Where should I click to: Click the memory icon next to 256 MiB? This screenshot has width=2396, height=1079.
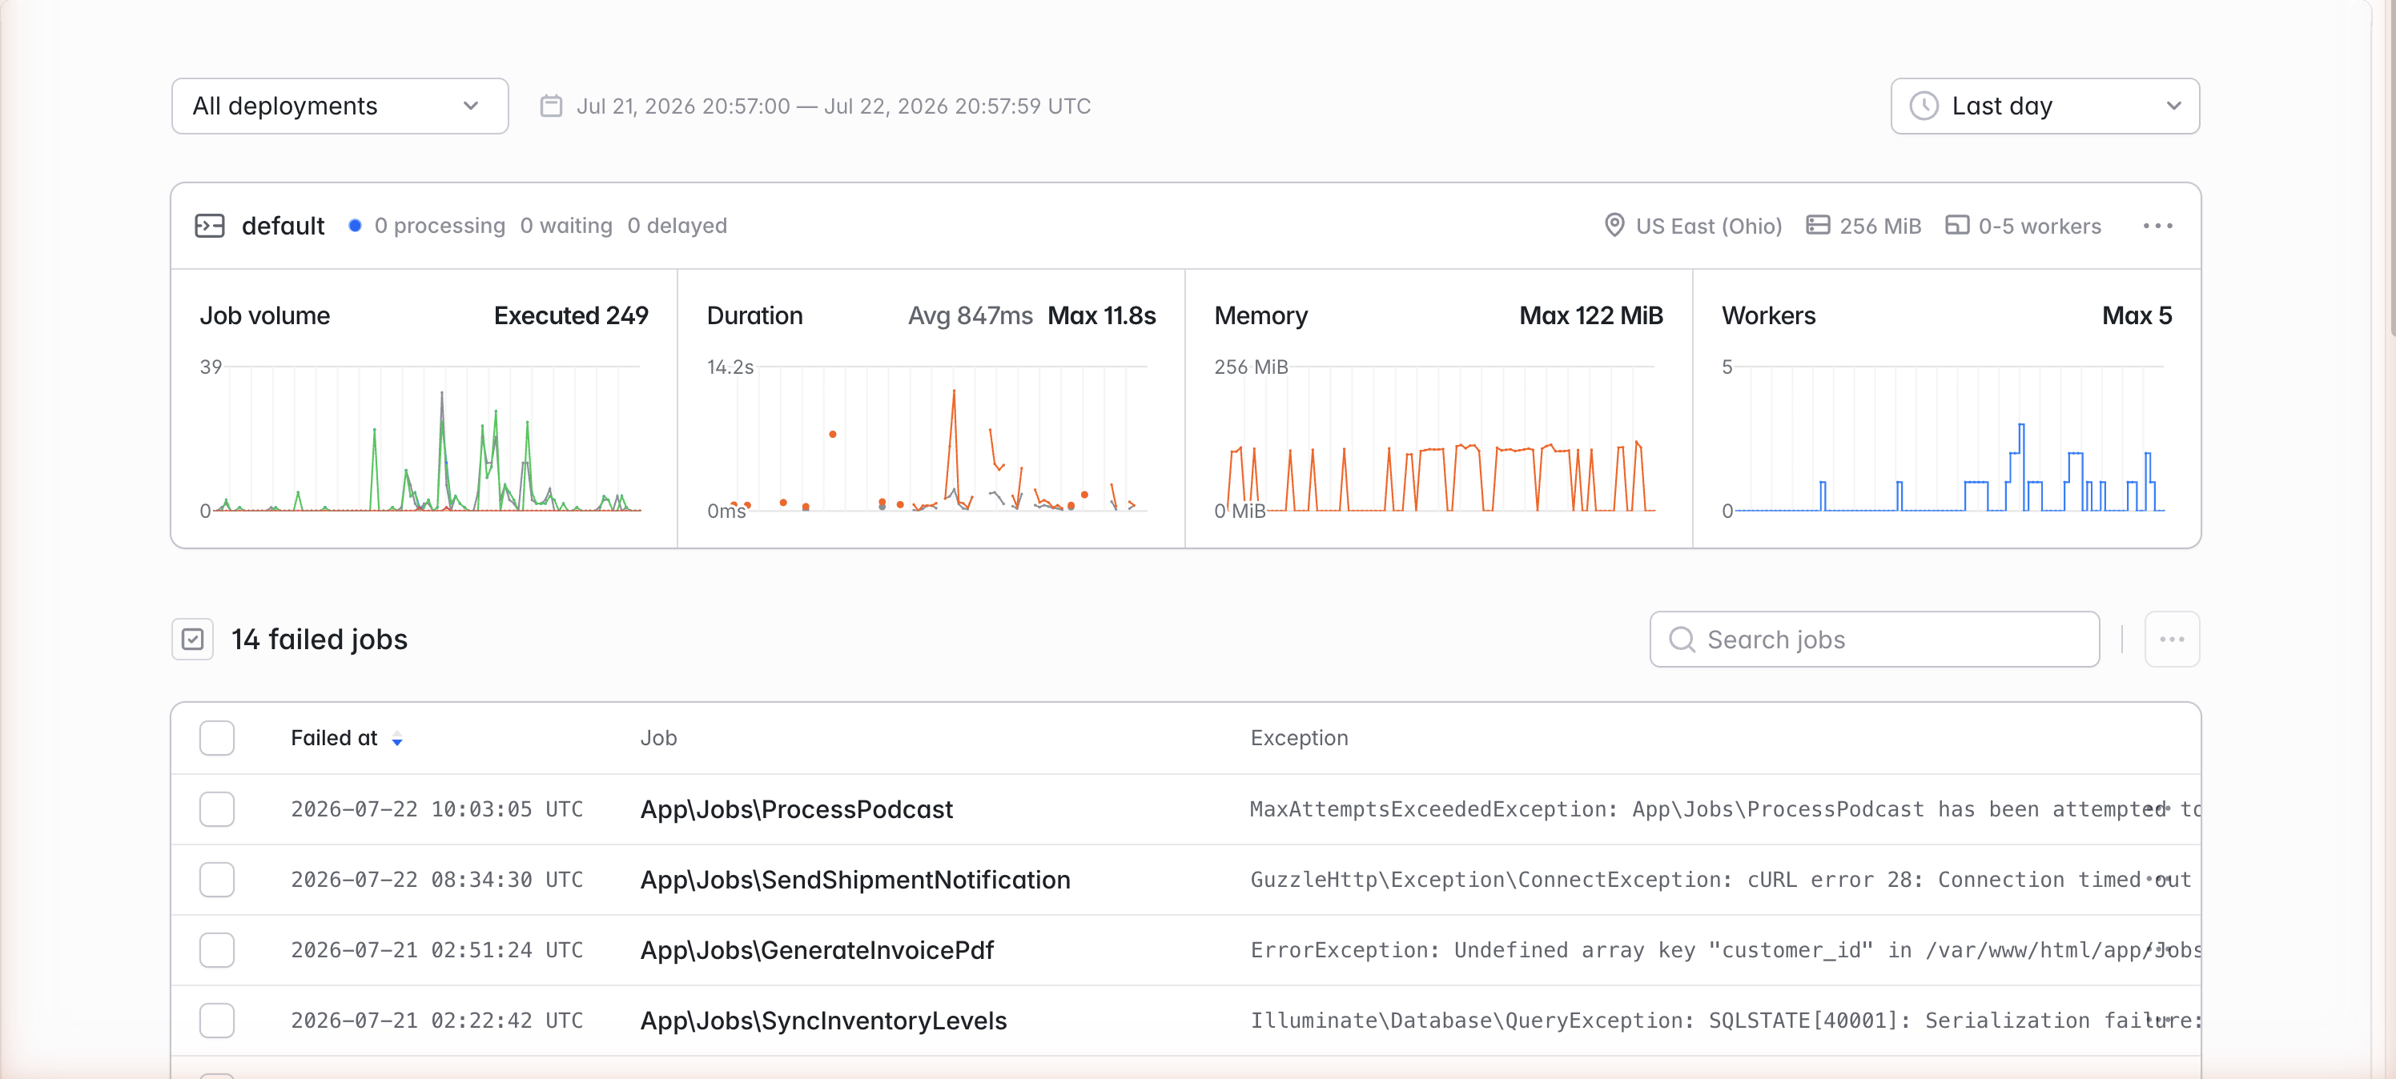[1818, 226]
